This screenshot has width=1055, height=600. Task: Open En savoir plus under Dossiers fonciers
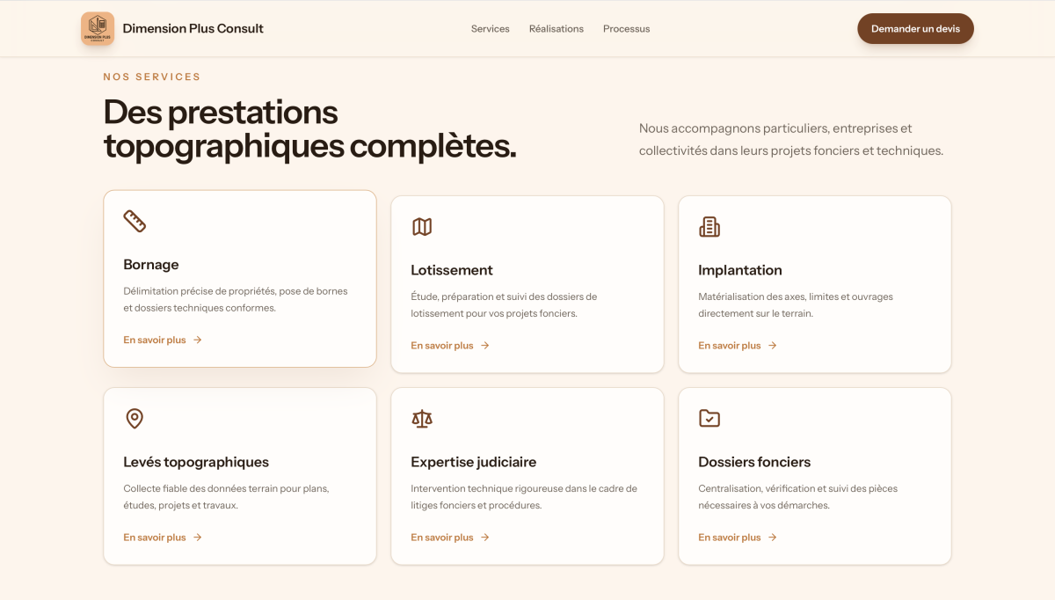coord(738,538)
